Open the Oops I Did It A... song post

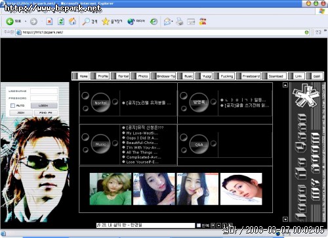click(x=142, y=138)
